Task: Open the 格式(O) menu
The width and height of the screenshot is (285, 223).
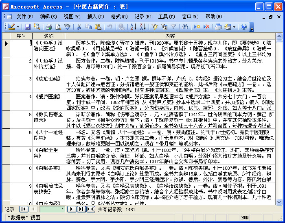Action: [119, 17]
